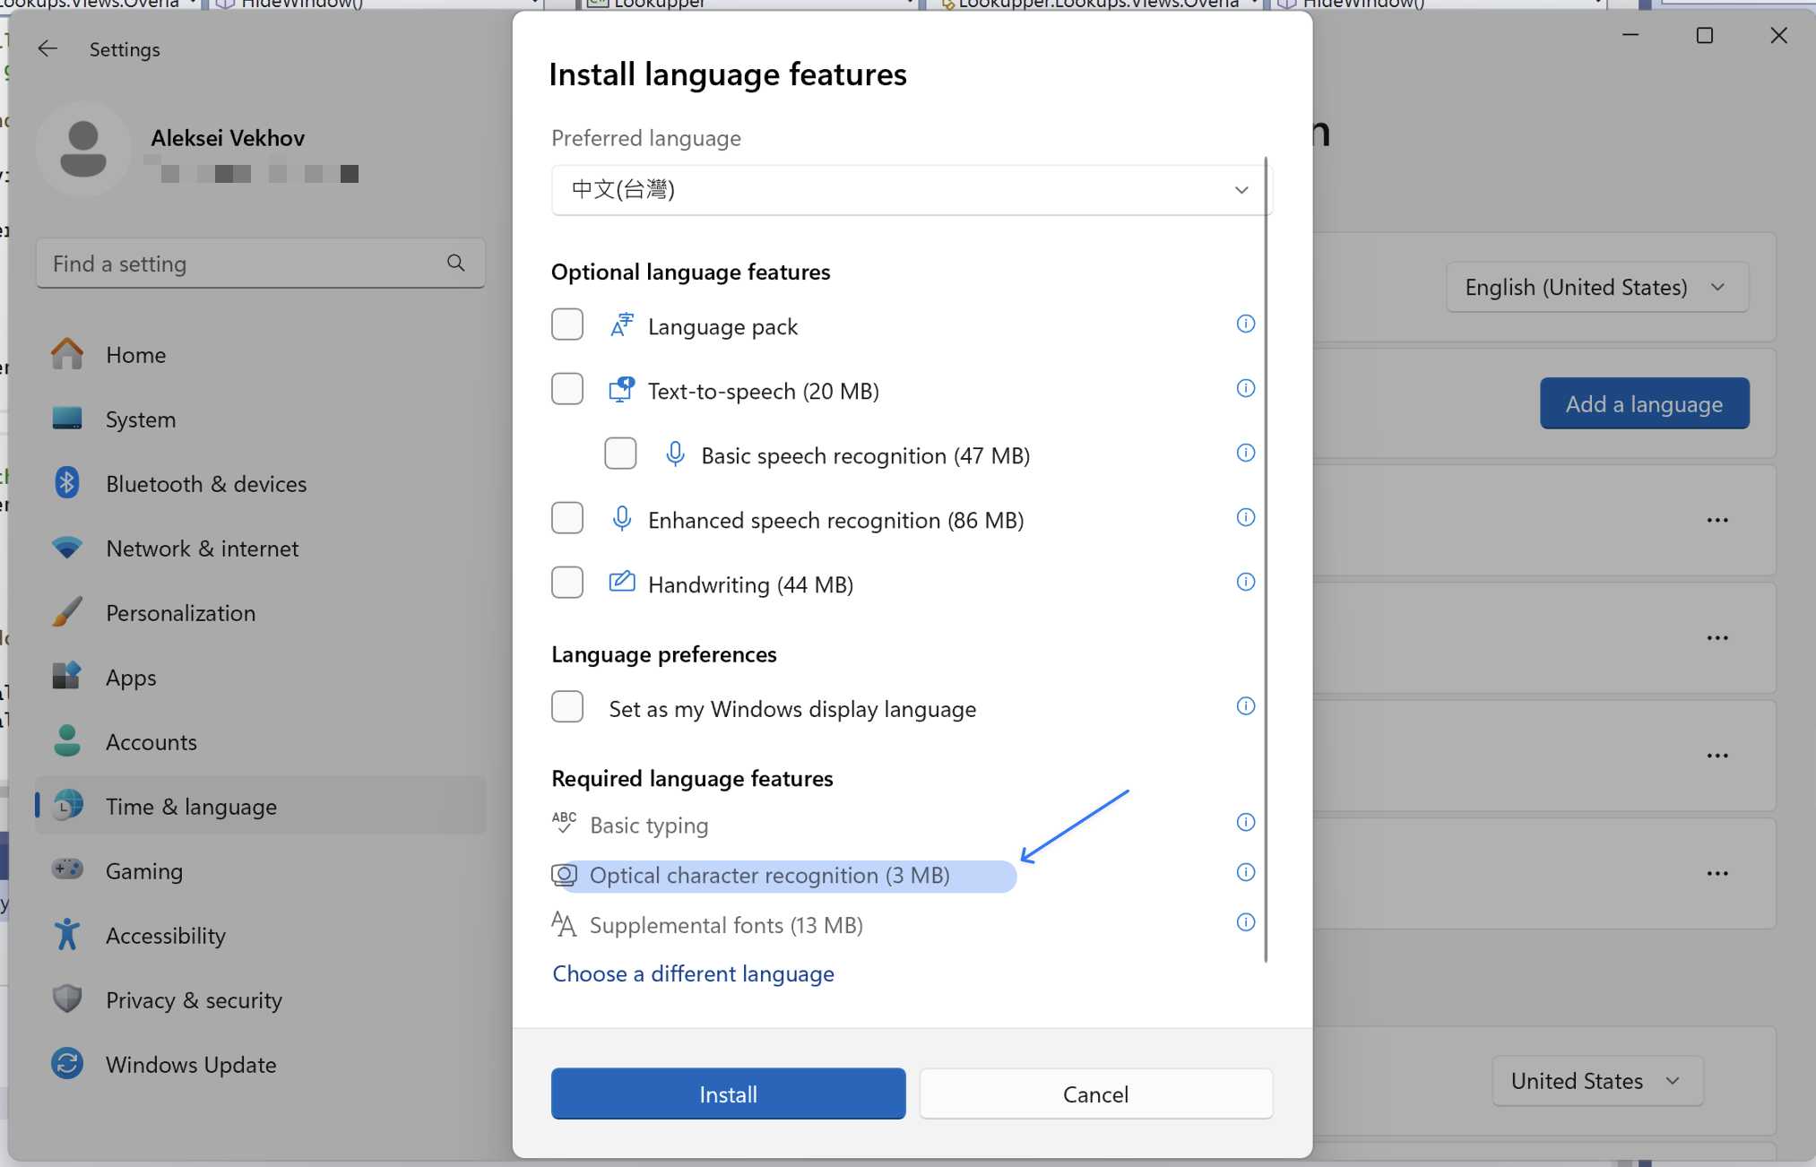The height and width of the screenshot is (1167, 1816).
Task: Open the Preferred language dropdown
Action: (x=911, y=190)
